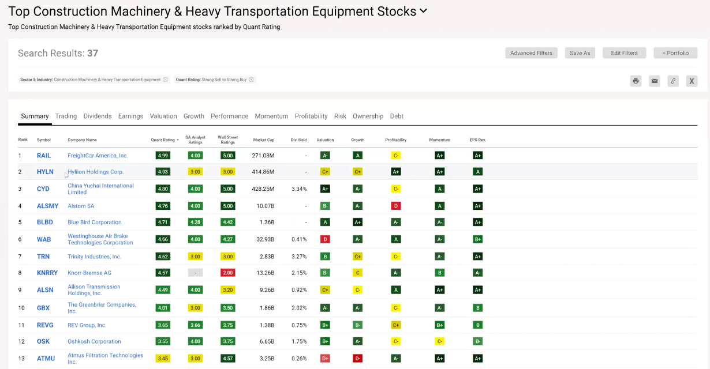Image resolution: width=710 pixels, height=369 pixels.
Task: Open the Profitability tab
Action: (x=311, y=116)
